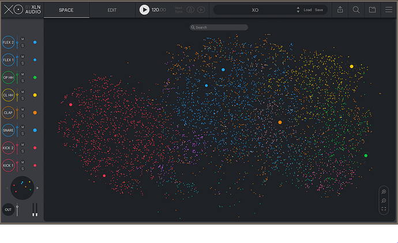Click the Save preset button
This screenshot has width=398, height=243.
[319, 10]
